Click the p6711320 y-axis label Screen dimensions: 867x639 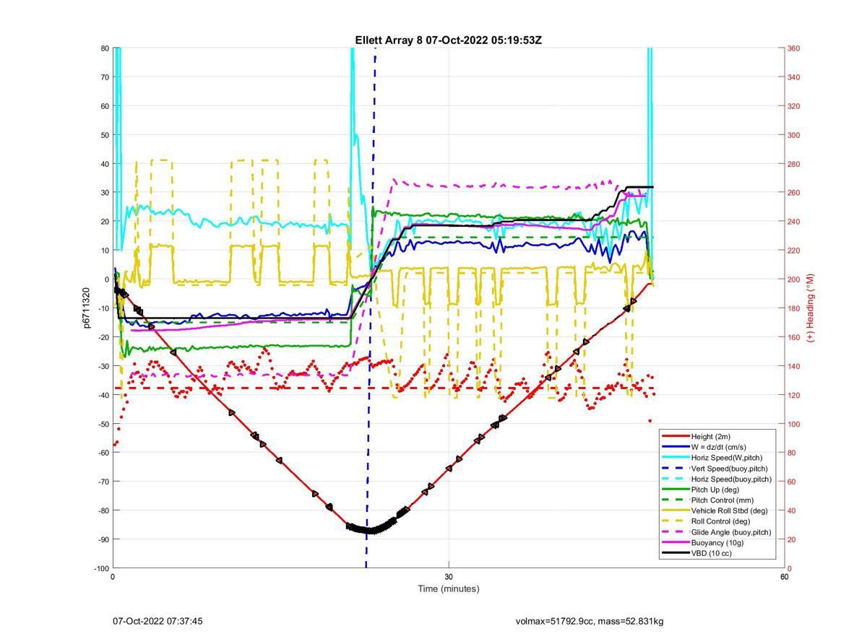click(x=87, y=308)
